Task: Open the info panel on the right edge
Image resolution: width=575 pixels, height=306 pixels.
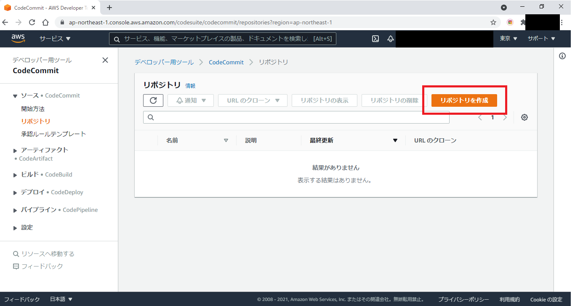Action: (x=562, y=55)
